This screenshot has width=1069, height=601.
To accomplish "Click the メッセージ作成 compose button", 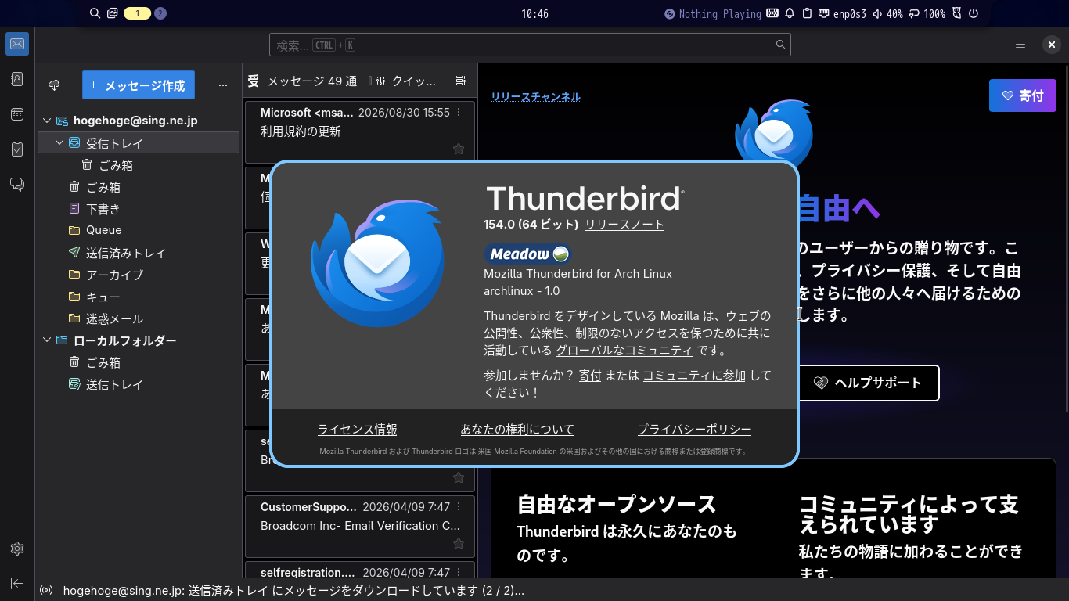I will 139,85.
